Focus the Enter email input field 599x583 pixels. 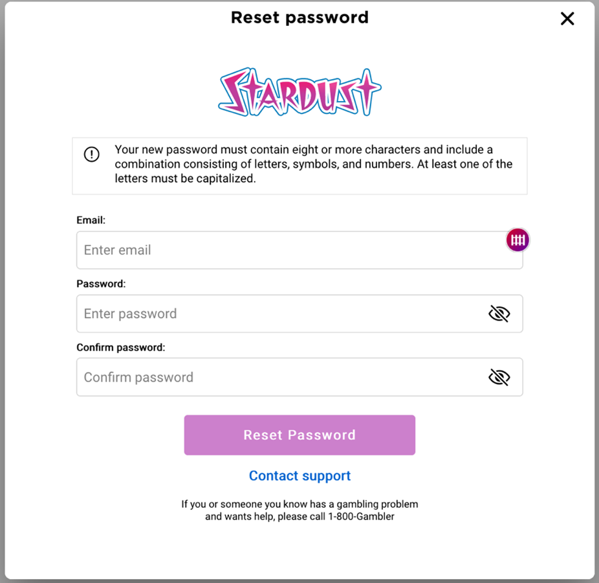click(x=299, y=250)
